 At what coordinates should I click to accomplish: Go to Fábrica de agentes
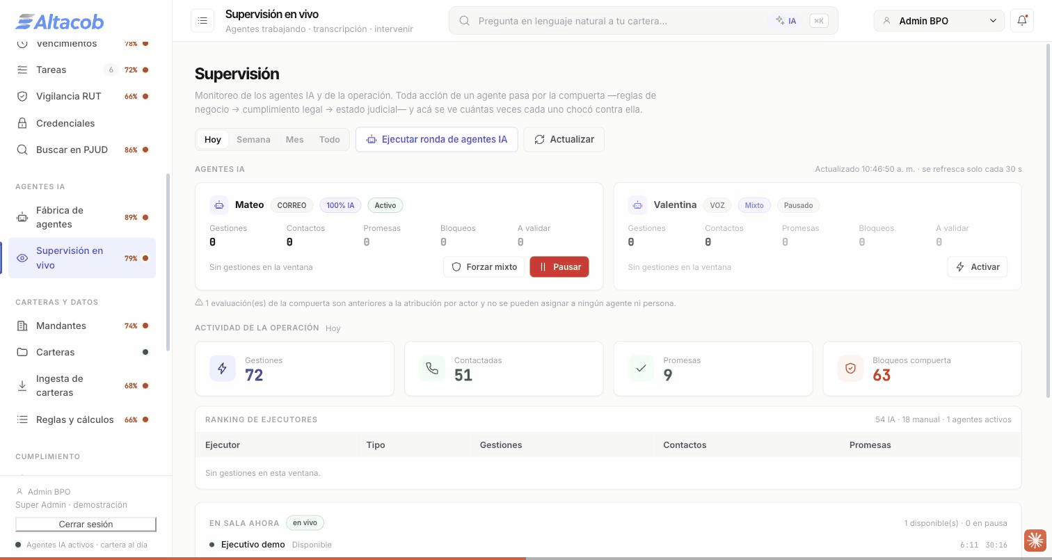(x=82, y=217)
